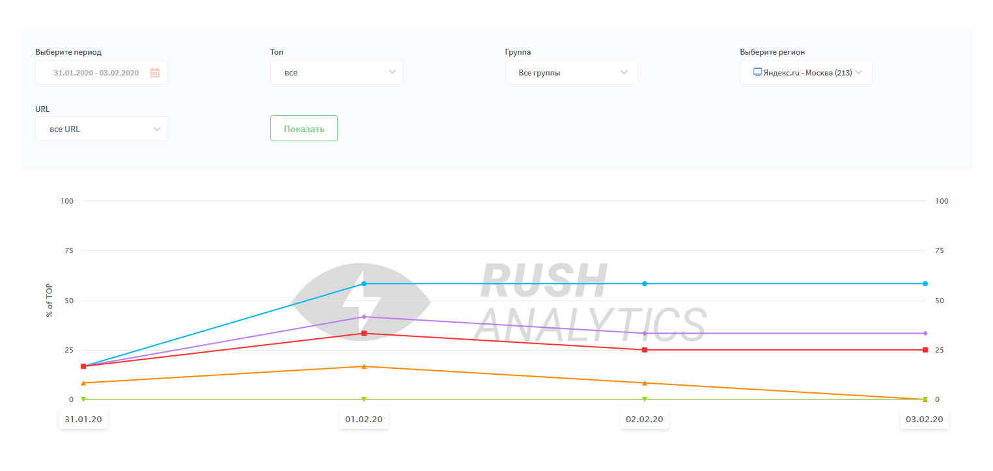The width and height of the screenshot is (993, 471).
Task: Open the period date range field
Action: [96, 73]
